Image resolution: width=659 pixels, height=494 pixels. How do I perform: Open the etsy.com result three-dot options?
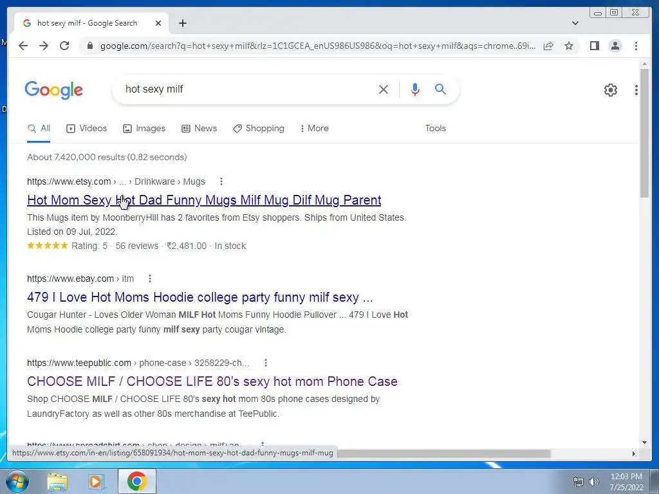(x=221, y=181)
